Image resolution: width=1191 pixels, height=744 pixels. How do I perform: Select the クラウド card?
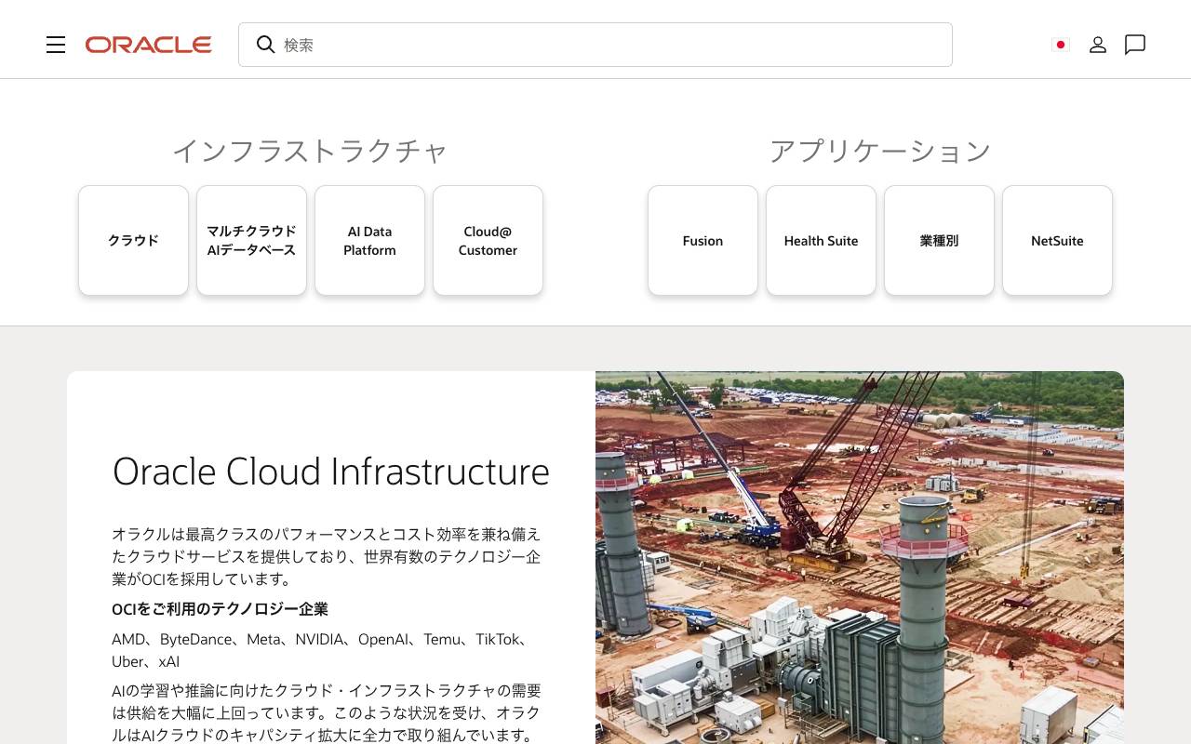133,240
